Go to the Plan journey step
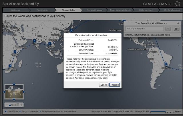 (42, 10)
